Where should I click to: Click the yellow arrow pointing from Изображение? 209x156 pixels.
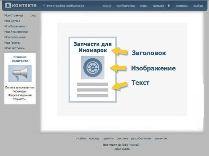pos(121,68)
